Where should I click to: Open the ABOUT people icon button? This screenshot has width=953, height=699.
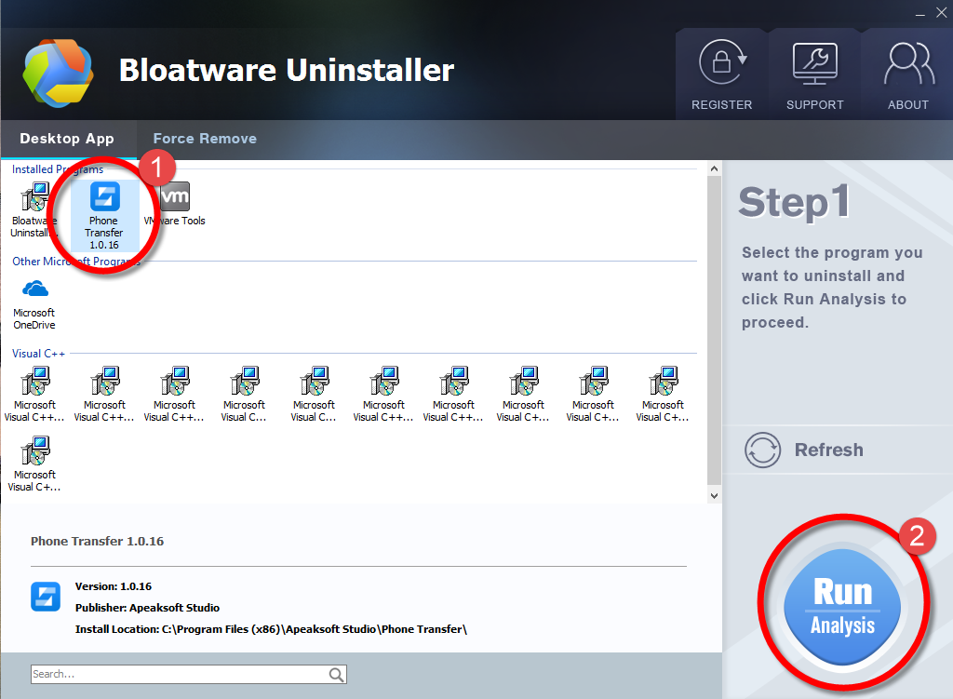coord(908,74)
